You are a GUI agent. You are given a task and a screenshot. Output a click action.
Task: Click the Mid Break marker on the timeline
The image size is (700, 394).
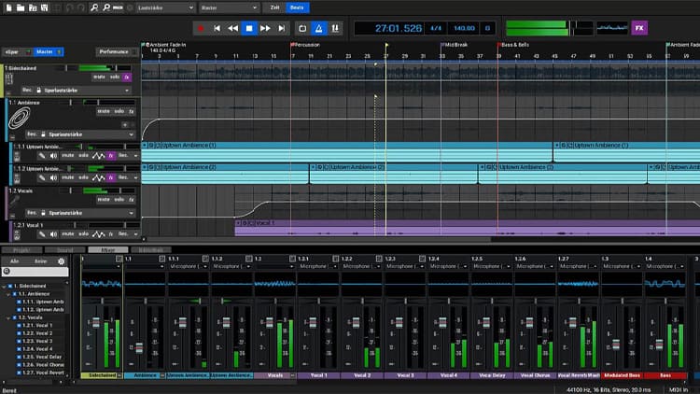pos(455,45)
